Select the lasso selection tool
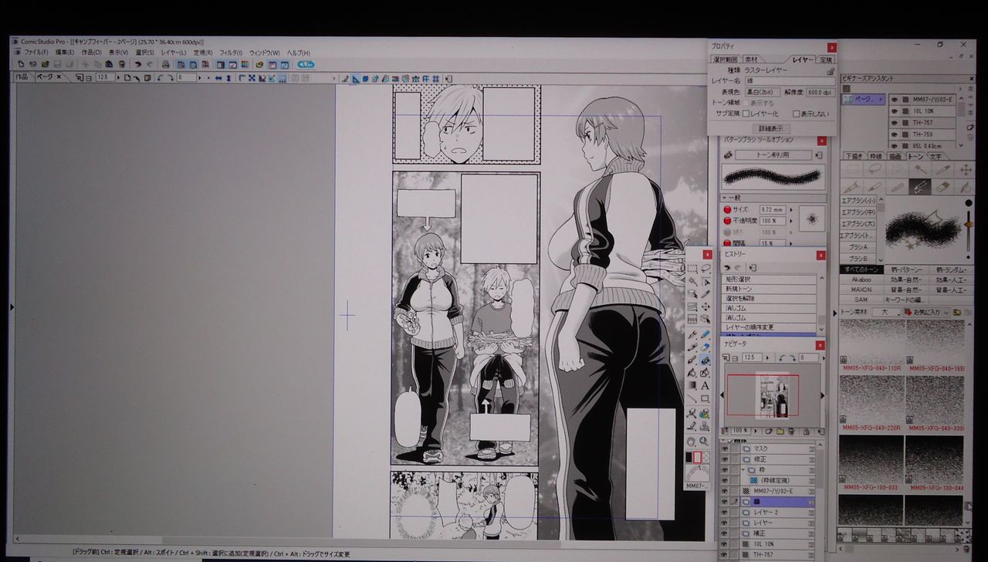Image resolution: width=988 pixels, height=562 pixels. point(705,269)
